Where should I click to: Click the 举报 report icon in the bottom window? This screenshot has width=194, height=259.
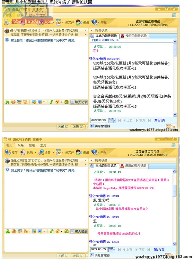(94, 152)
